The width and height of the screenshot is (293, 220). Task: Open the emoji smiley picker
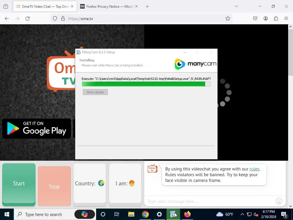[279, 201]
